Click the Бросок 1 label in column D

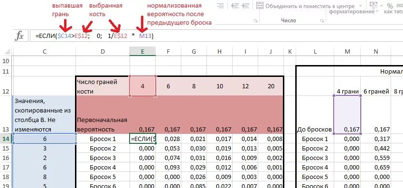[x=103, y=139]
